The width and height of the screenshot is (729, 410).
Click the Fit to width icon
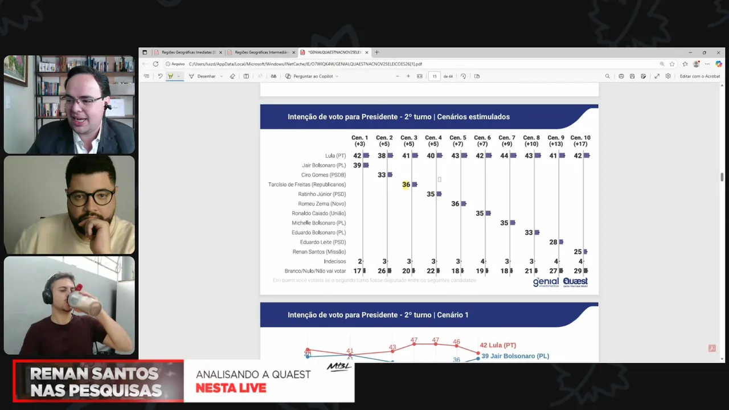(x=420, y=76)
